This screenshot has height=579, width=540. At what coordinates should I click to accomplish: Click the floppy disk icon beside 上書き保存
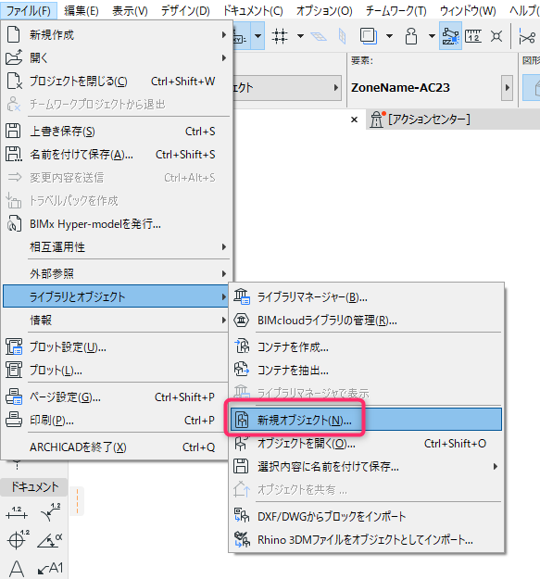pos(13,132)
